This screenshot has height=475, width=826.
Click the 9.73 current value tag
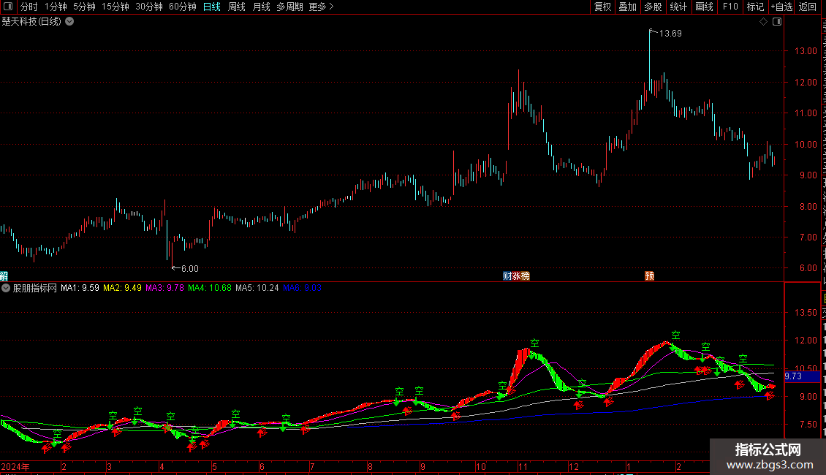802,376
